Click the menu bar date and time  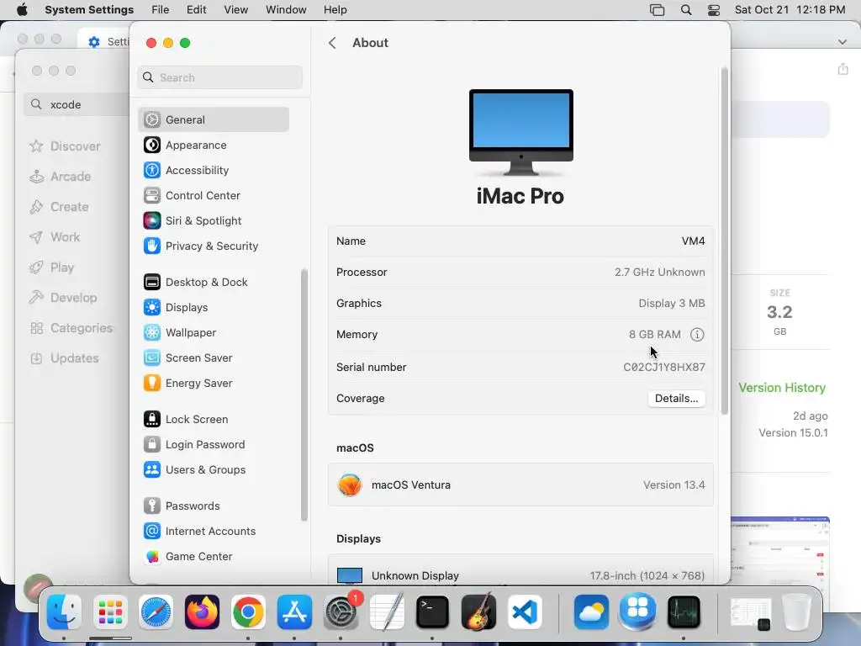pyautogui.click(x=790, y=10)
